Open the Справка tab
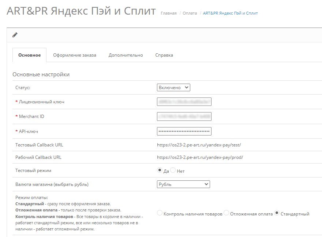322x237 pixels. pyautogui.click(x=164, y=55)
